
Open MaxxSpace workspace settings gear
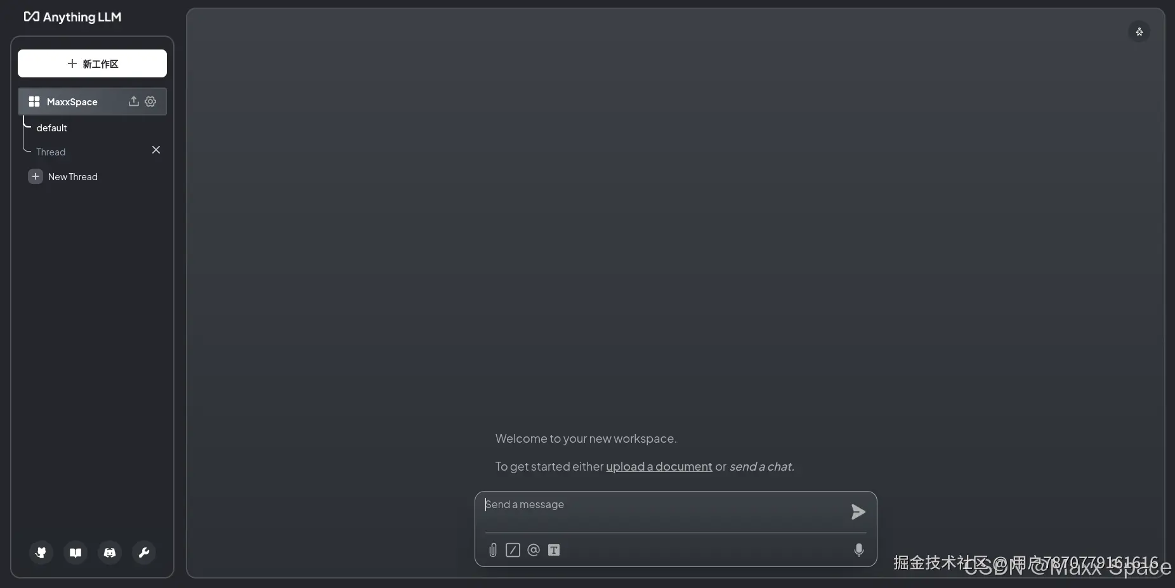click(150, 101)
